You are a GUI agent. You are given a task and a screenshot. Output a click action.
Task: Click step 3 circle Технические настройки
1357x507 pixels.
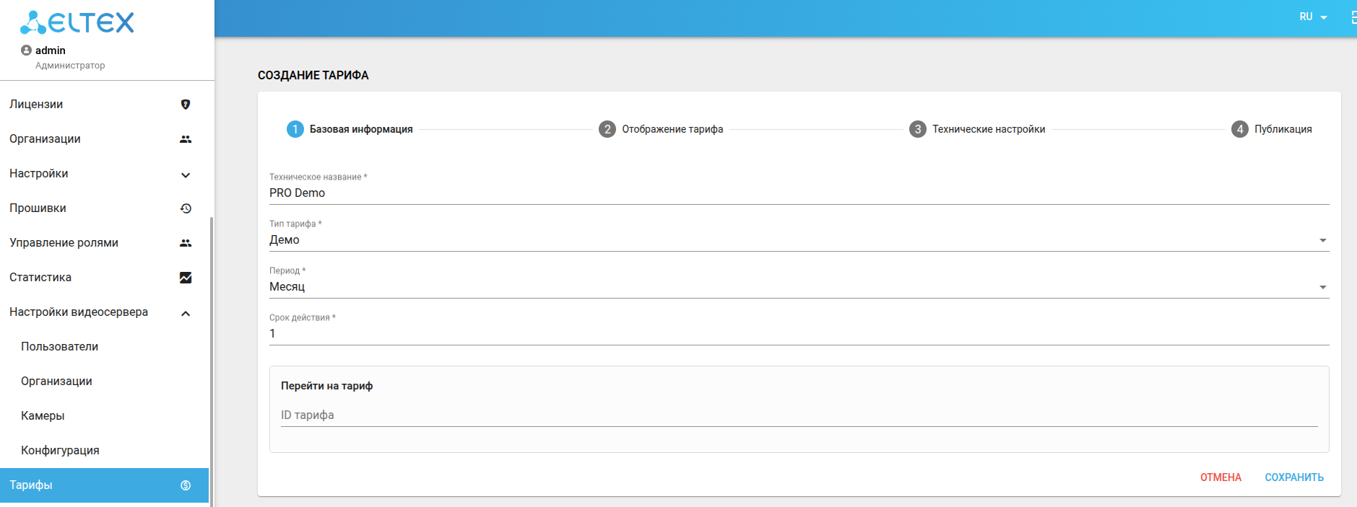pos(918,129)
